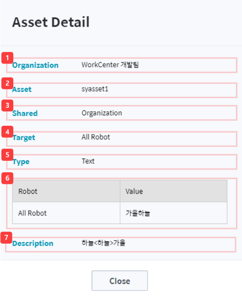Select the All Robot table cell
Viewport: 242px width, 298px height.
coord(66,213)
